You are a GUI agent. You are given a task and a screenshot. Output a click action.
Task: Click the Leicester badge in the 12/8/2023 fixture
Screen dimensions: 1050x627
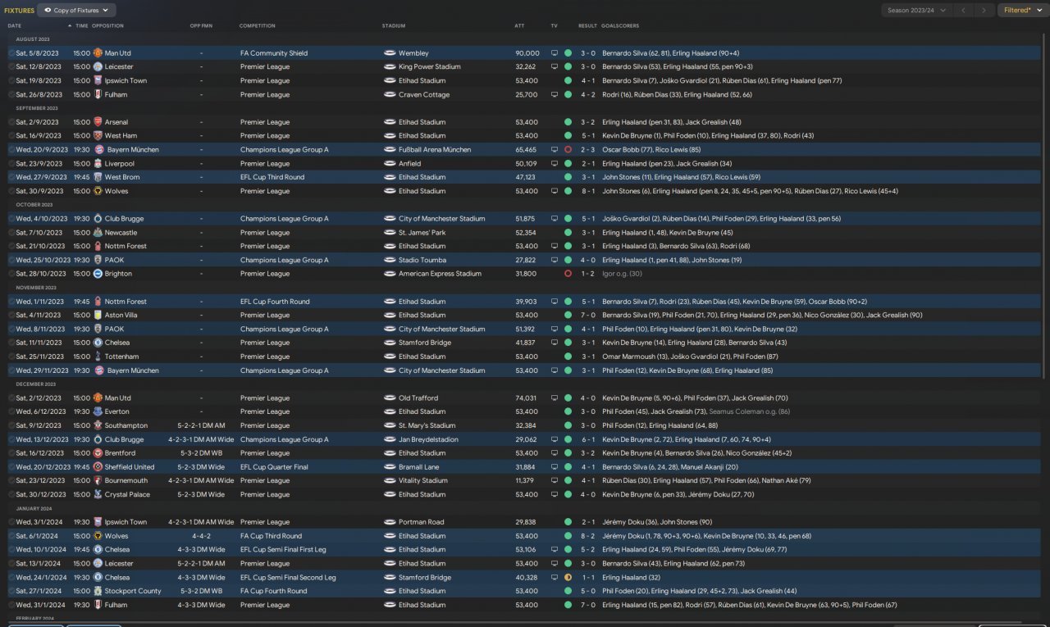click(x=98, y=67)
